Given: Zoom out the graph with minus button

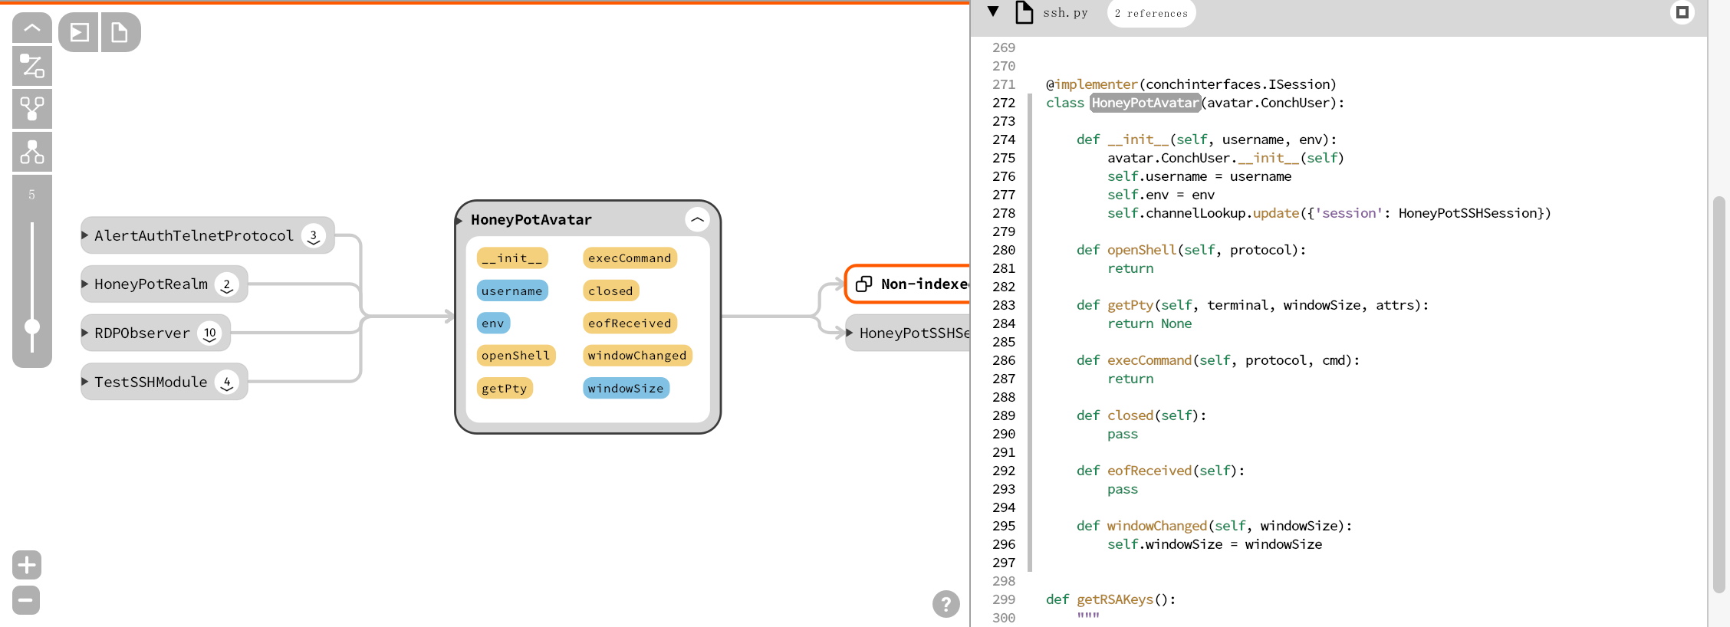Looking at the screenshot, I should (27, 600).
